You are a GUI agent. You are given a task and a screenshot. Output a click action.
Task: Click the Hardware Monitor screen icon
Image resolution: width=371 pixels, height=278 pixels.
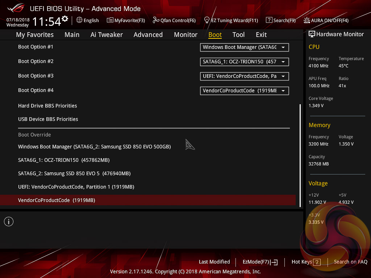(x=312, y=34)
